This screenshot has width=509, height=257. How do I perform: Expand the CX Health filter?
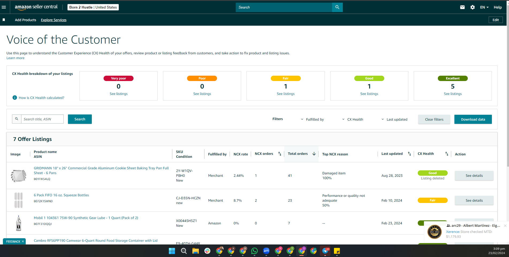[352, 119]
